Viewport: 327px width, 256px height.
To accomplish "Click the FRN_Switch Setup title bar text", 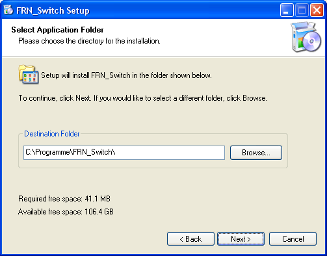I will click(x=53, y=10).
